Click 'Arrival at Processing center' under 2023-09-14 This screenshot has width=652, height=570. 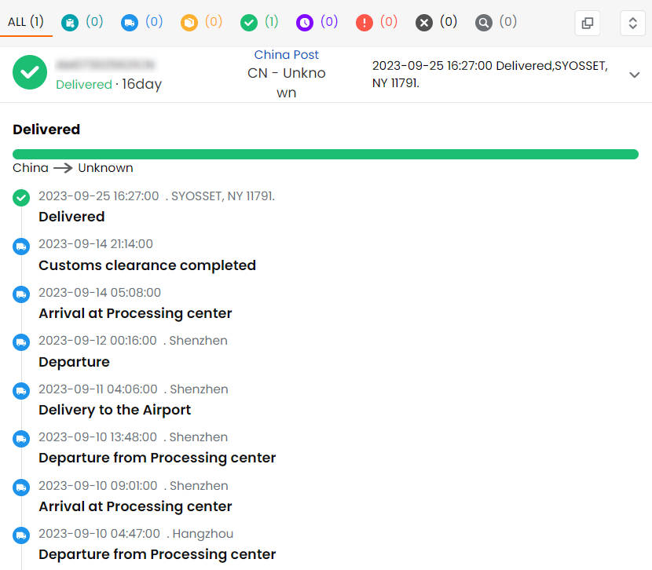[x=135, y=312]
